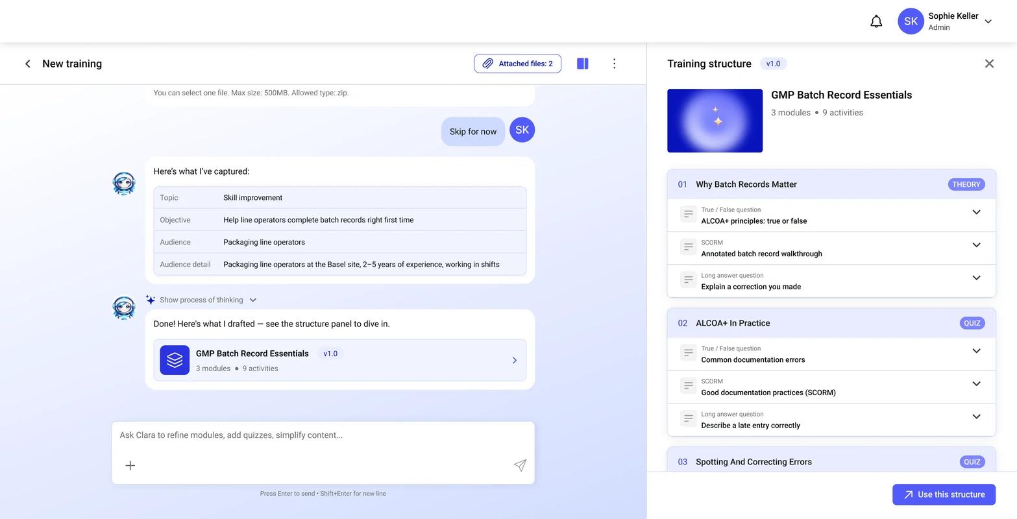This screenshot has height=519, width=1017.
Task: Click the THEORY tag on module 01
Action: pos(966,184)
